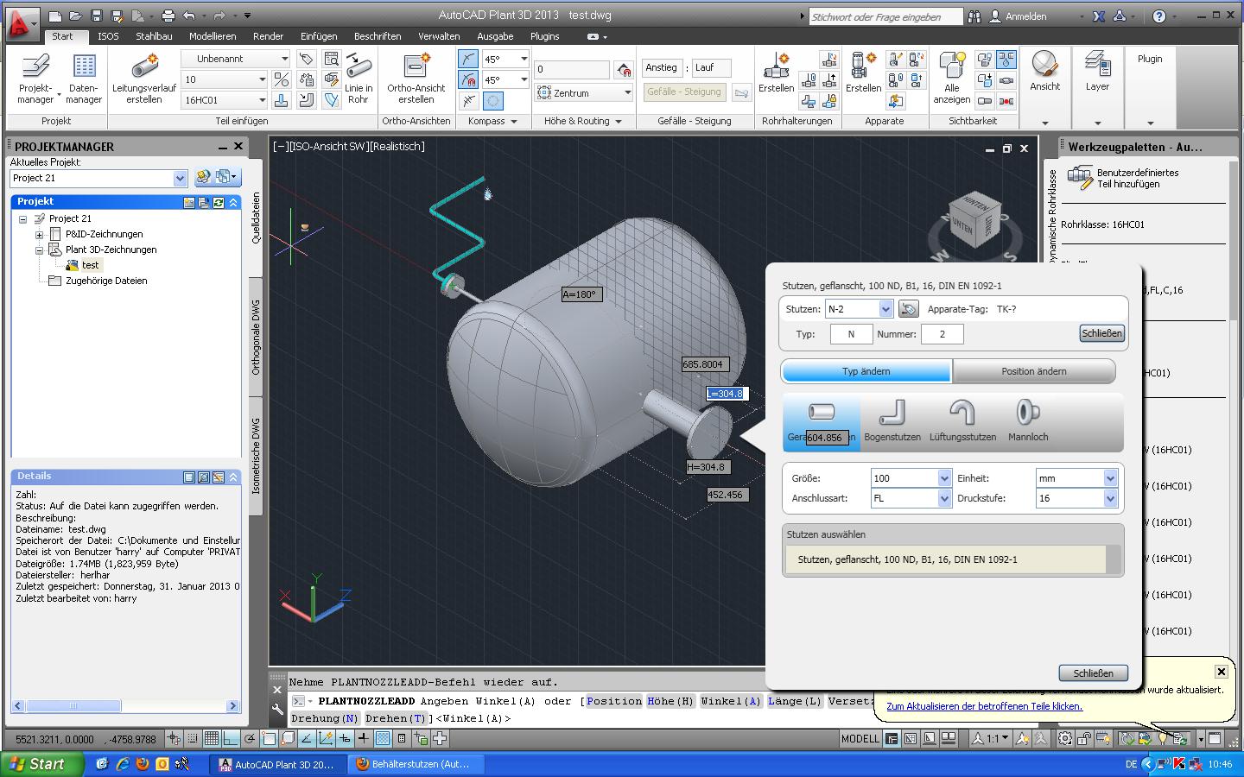Click the elbow pipe icon in Teil einfügen
Viewport: 1244px width, 777px height.
pyautogui.click(x=306, y=100)
